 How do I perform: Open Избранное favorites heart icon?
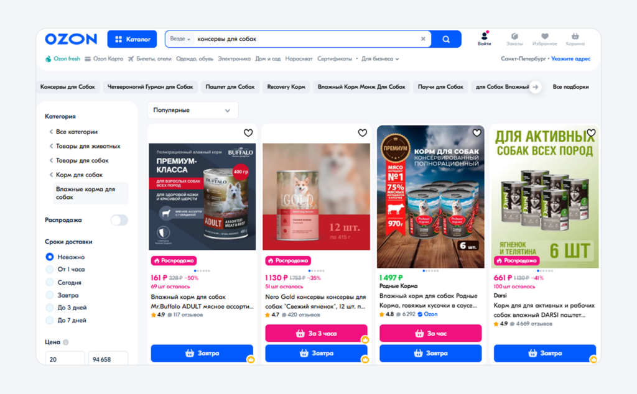[x=544, y=39]
